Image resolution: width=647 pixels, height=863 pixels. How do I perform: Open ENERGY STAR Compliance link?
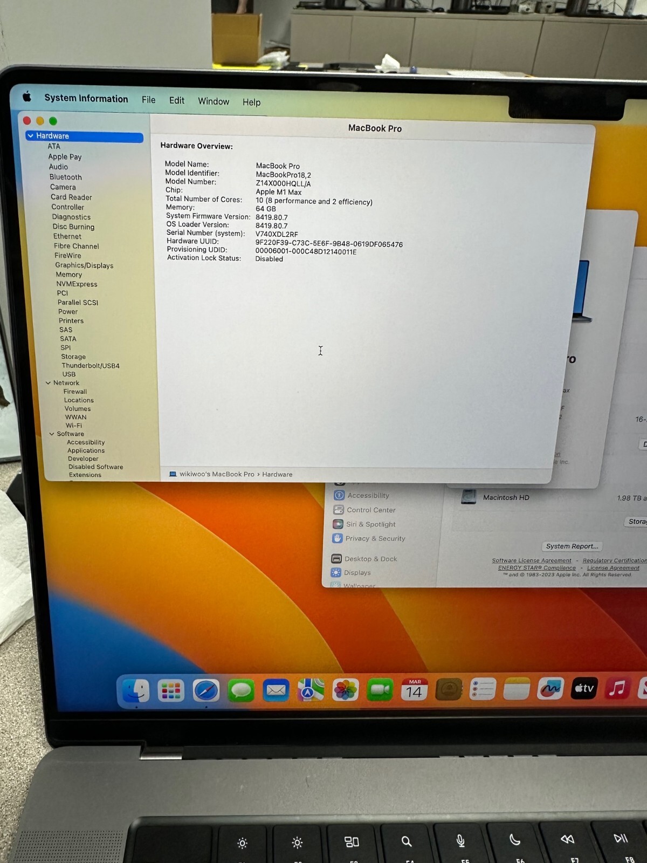click(x=537, y=567)
